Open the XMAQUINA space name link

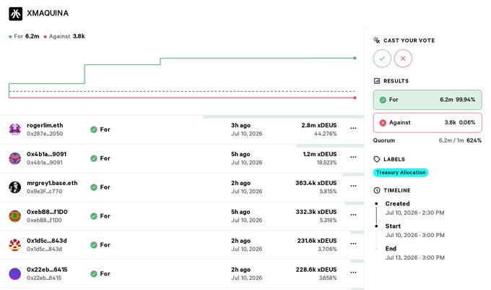click(x=48, y=13)
